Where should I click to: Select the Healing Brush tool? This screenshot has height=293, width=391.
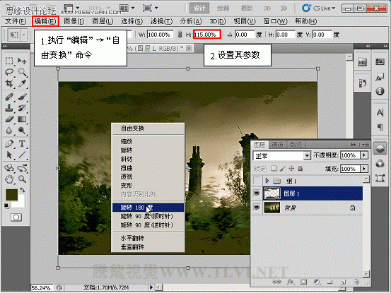click(x=9, y=96)
